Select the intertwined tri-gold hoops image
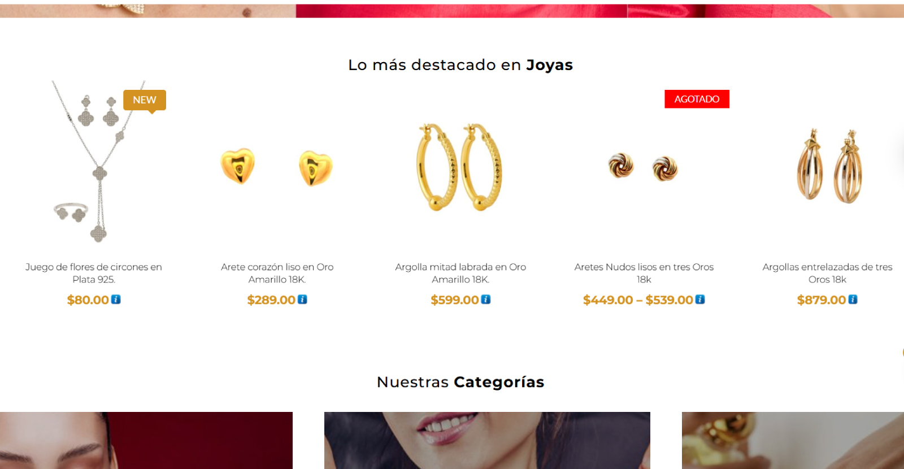Image resolution: width=904 pixels, height=469 pixels. click(x=829, y=166)
